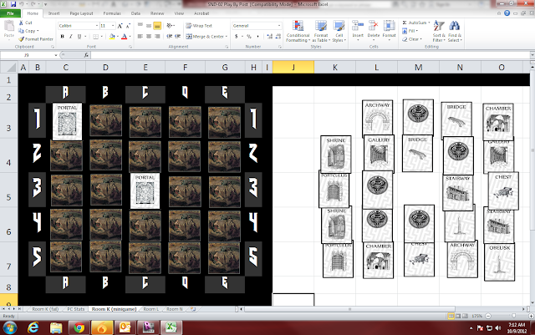Toggle Center alignment
Screen dimensions: 535x335
pyautogui.click(x=149, y=37)
